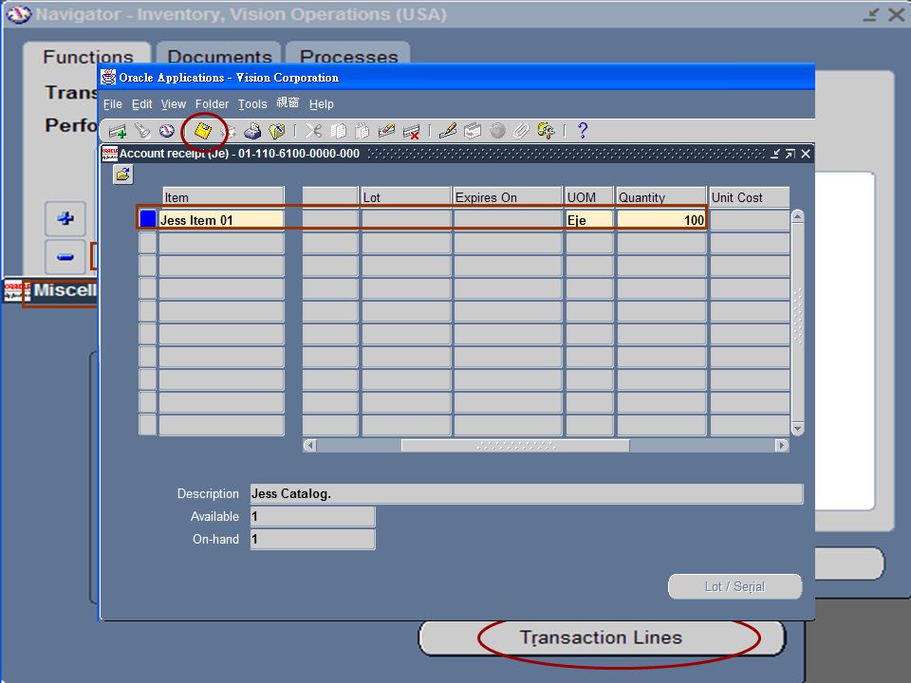Viewport: 911px width, 683px height.
Task: Click the Delete Record red X icon
Action: click(411, 131)
